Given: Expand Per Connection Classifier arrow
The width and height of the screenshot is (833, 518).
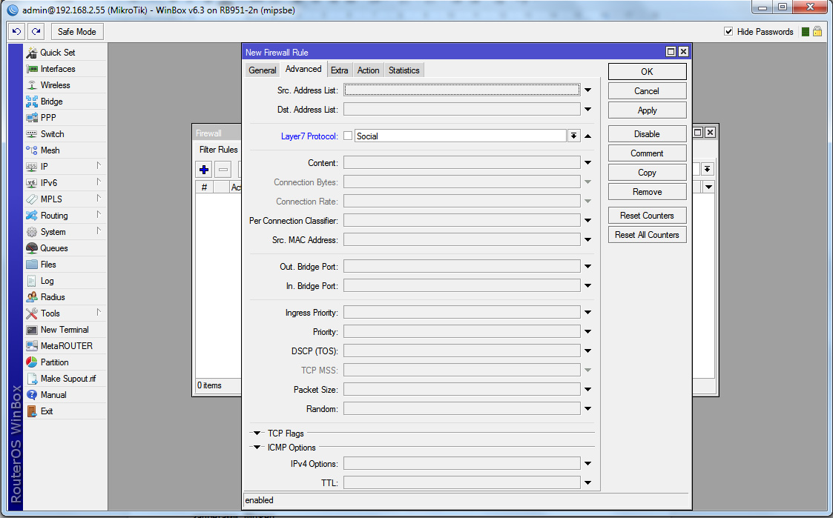Looking at the screenshot, I should click(x=588, y=220).
